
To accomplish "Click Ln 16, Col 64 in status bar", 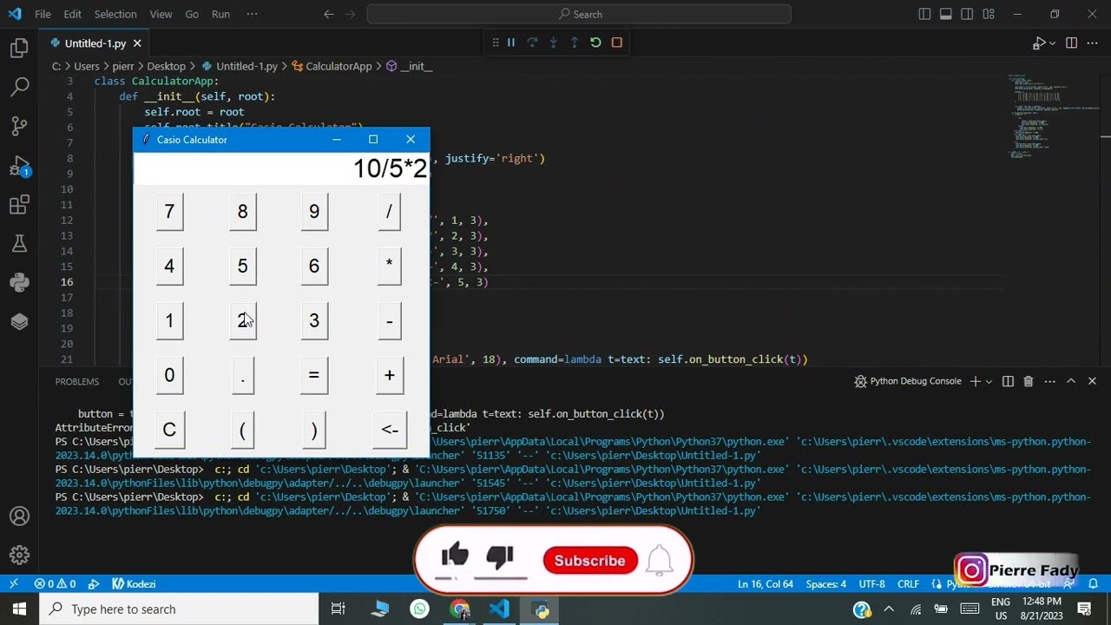I will tap(766, 584).
